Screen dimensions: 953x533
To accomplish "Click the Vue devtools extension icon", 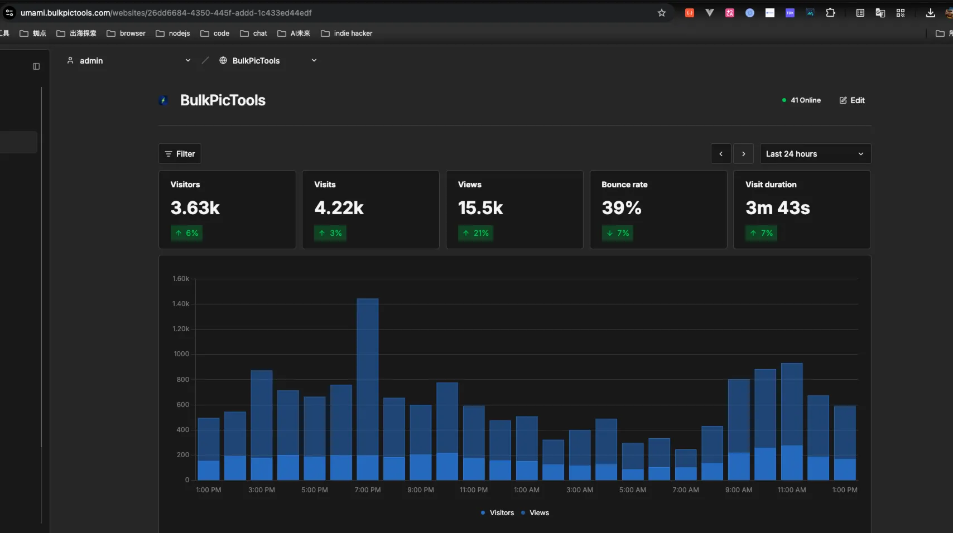I will (x=710, y=13).
